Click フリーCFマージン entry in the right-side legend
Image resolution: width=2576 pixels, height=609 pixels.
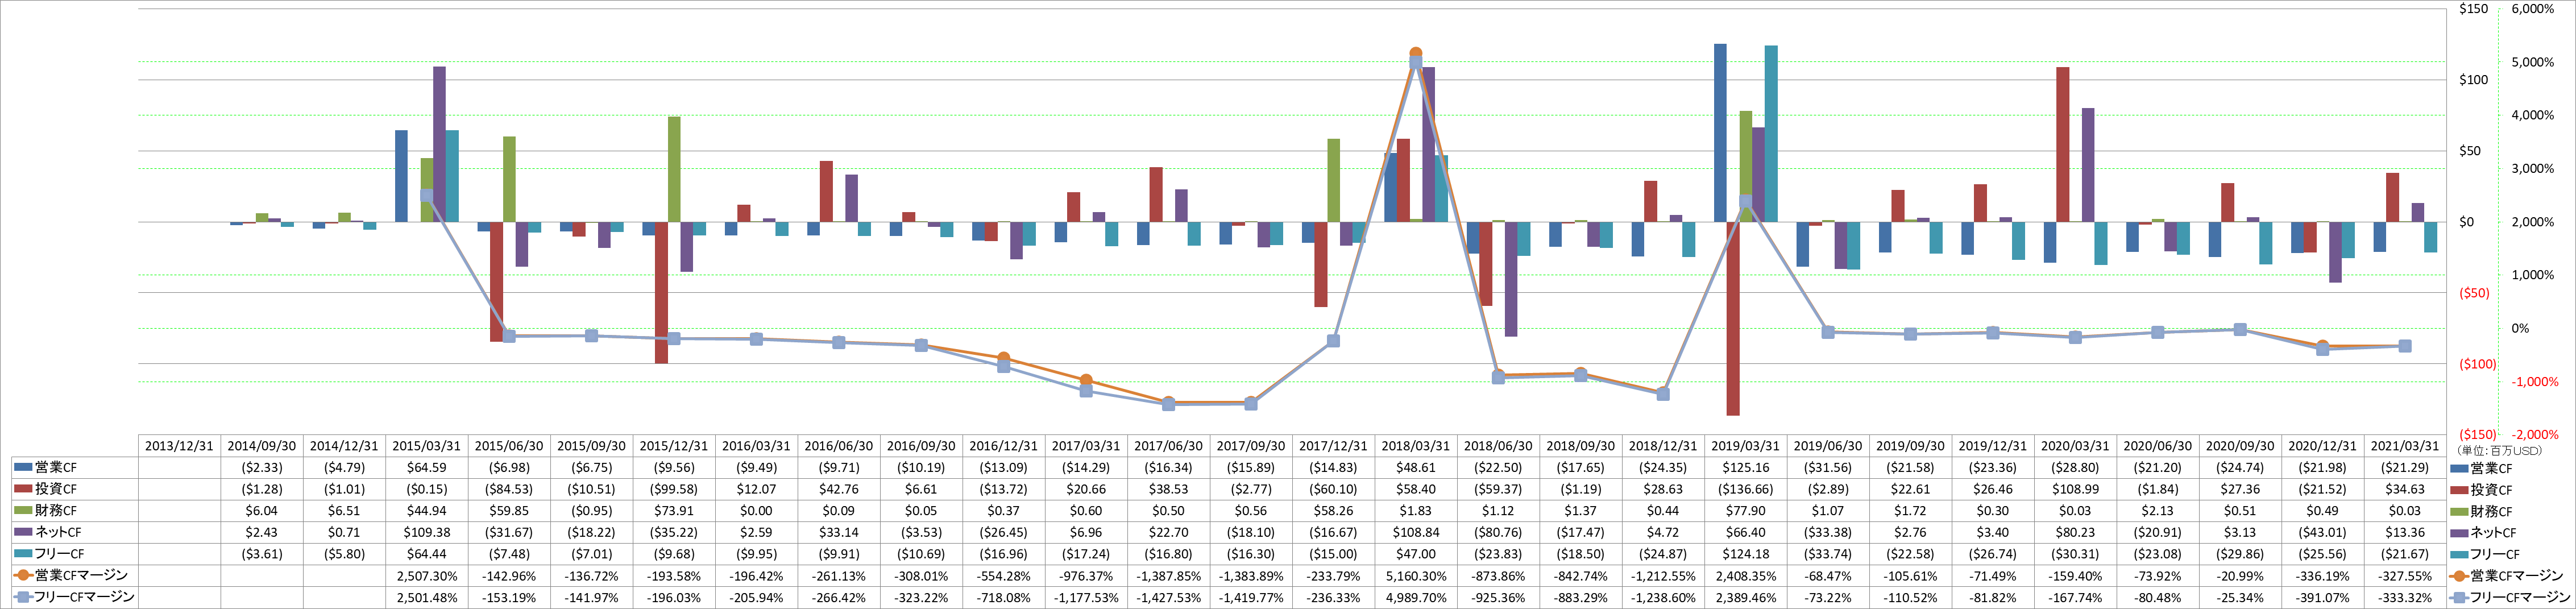click(2510, 597)
